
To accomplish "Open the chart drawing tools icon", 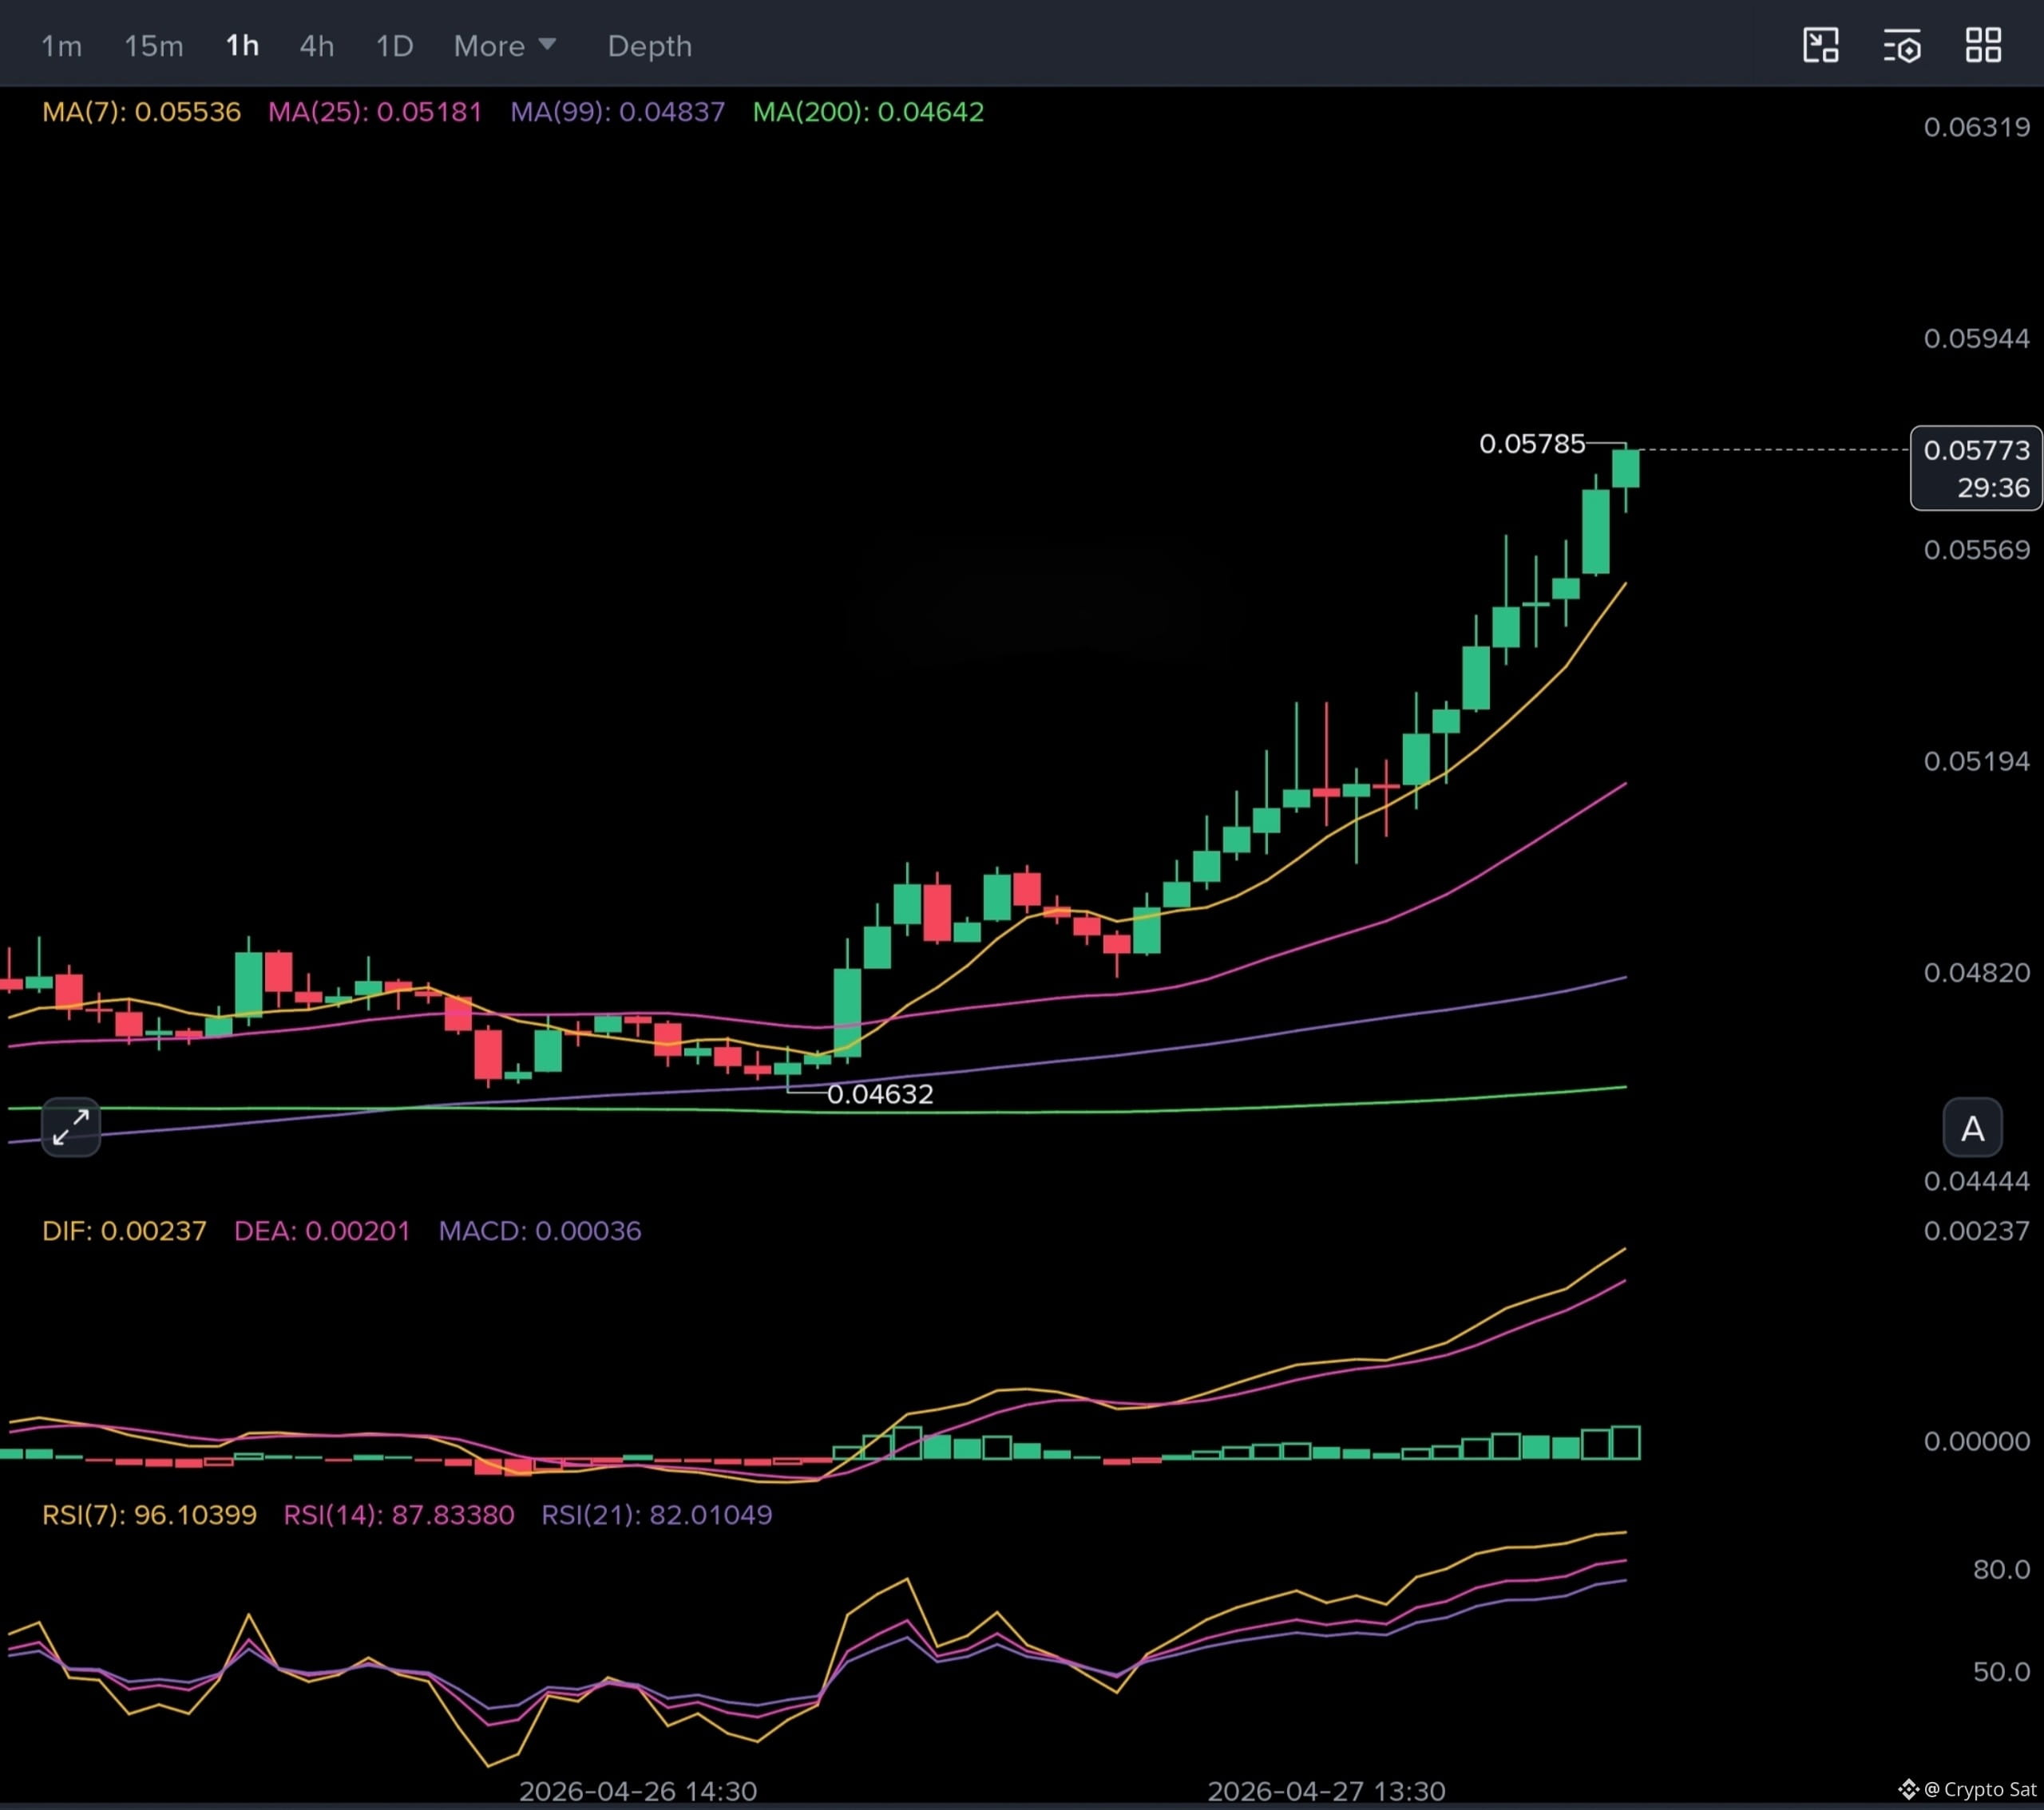I will point(1820,45).
